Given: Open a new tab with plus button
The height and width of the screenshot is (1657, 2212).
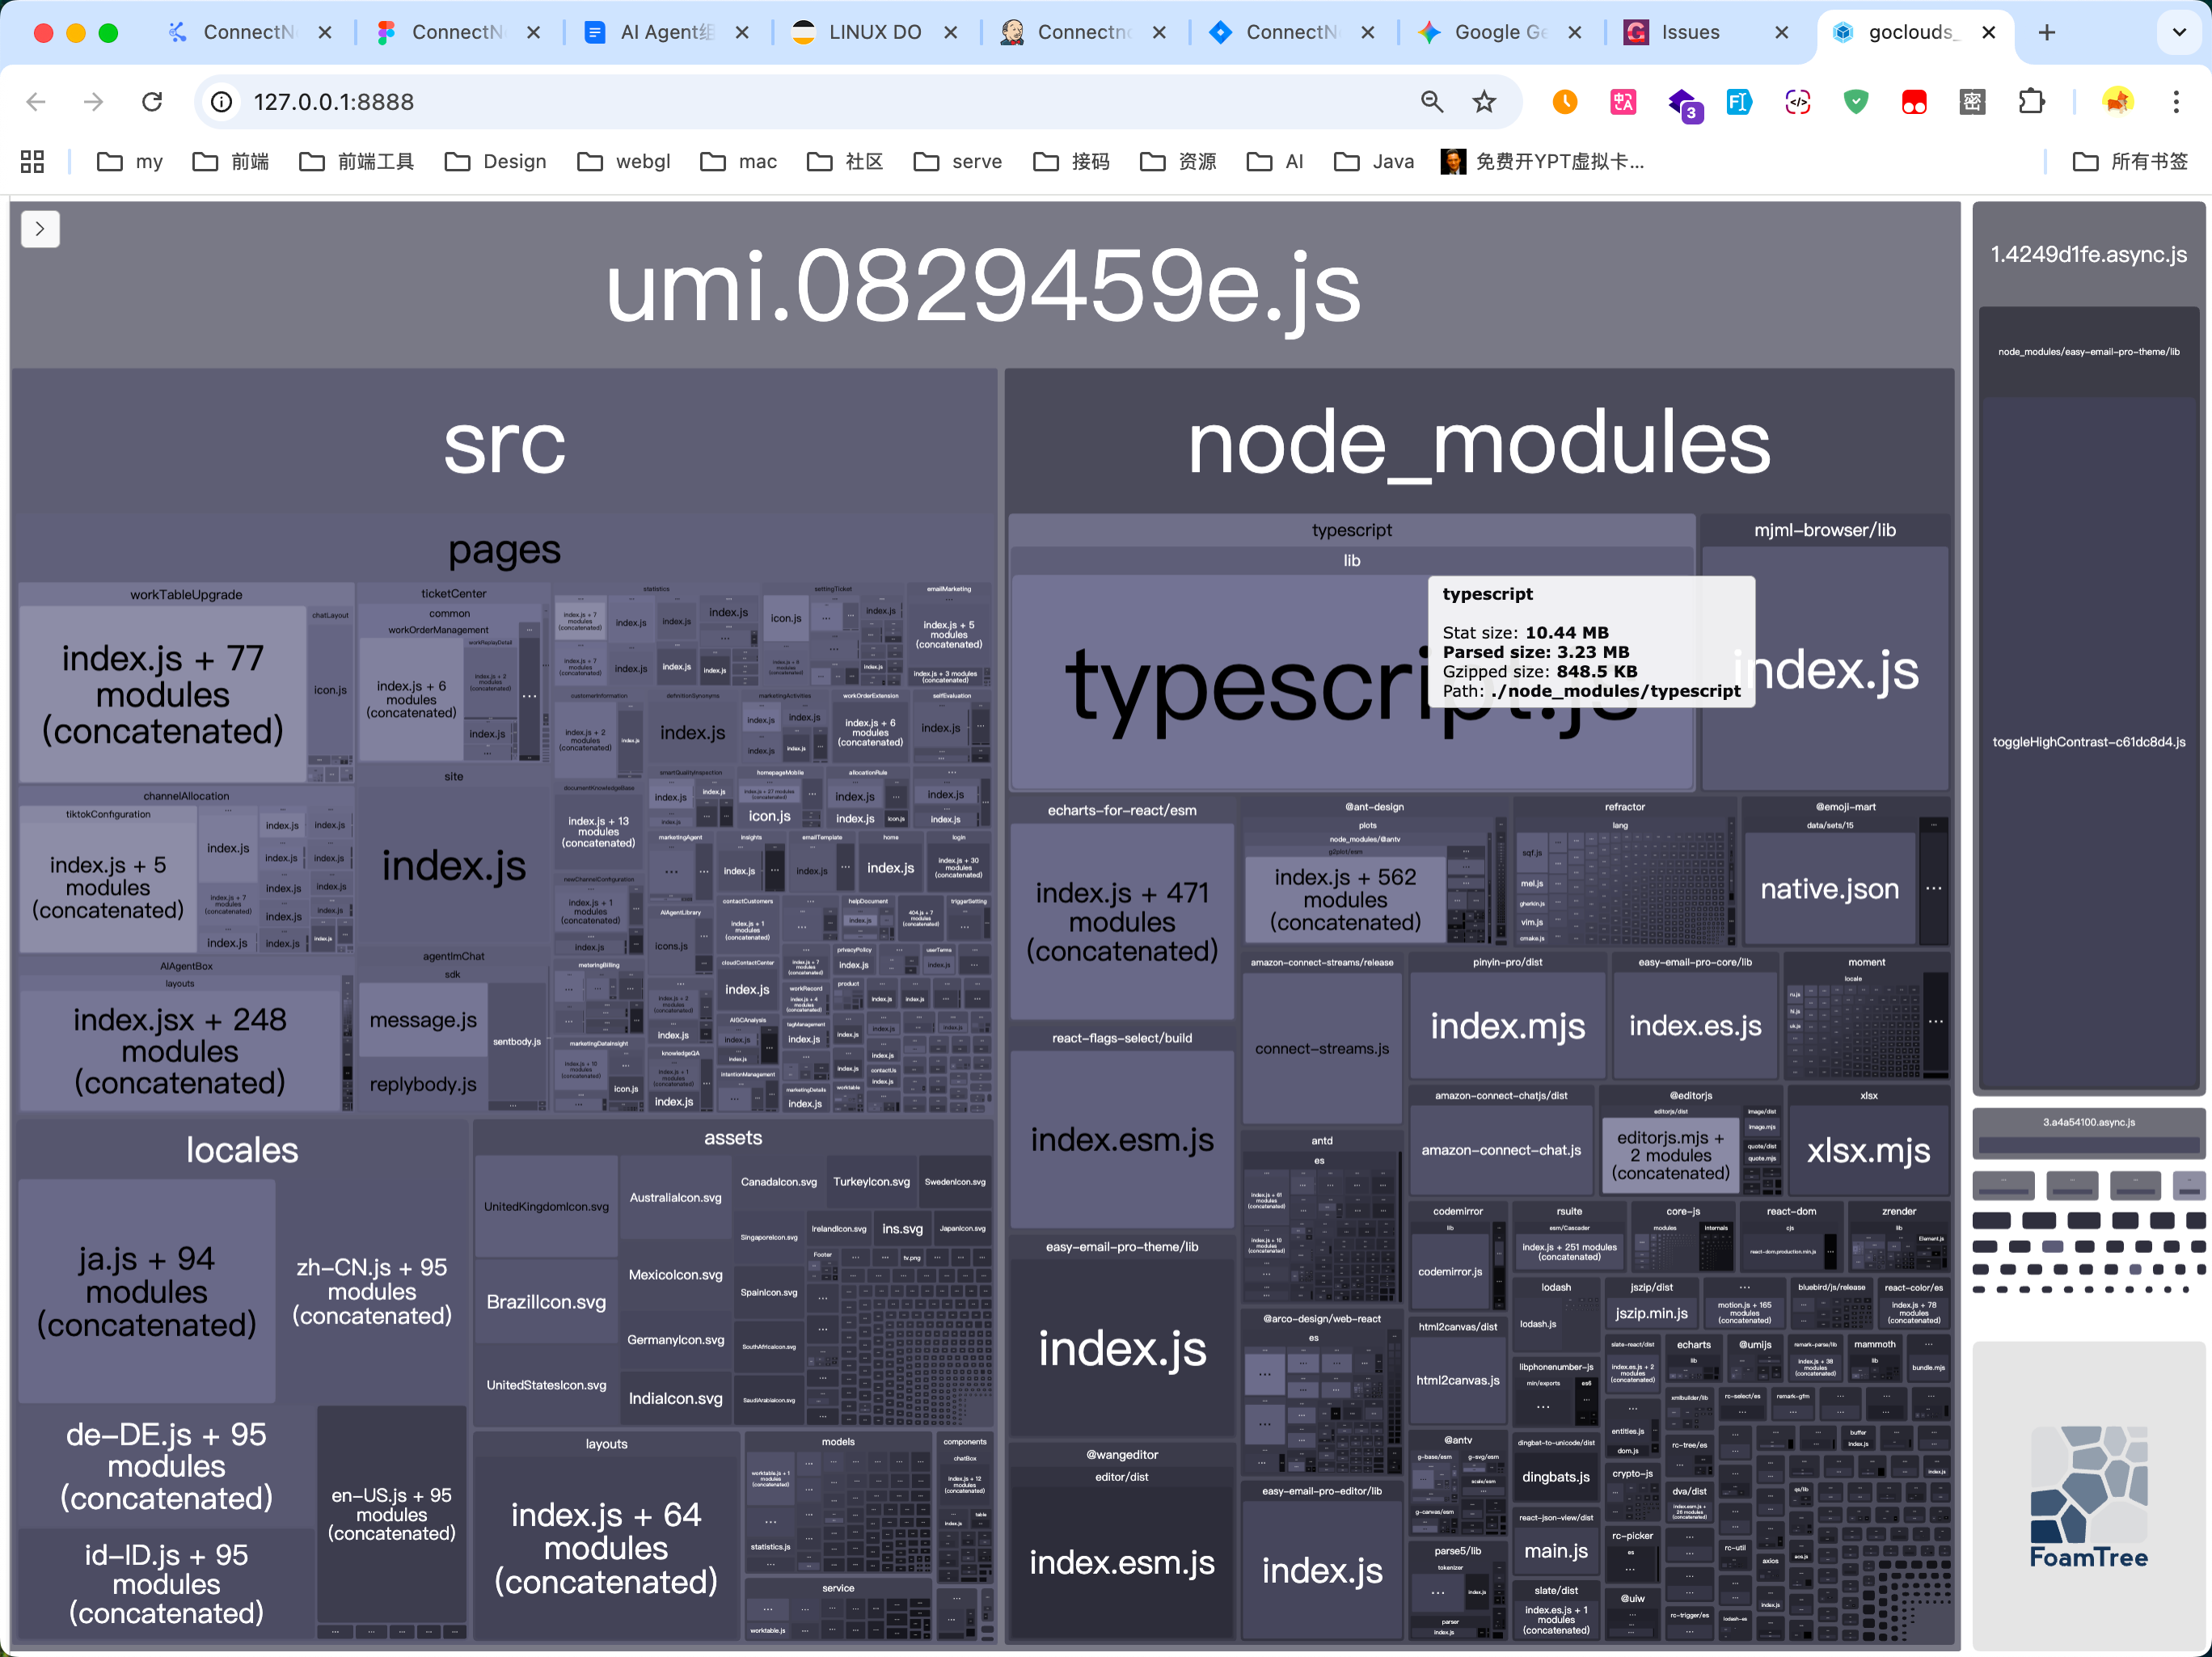Looking at the screenshot, I should click(2046, 32).
